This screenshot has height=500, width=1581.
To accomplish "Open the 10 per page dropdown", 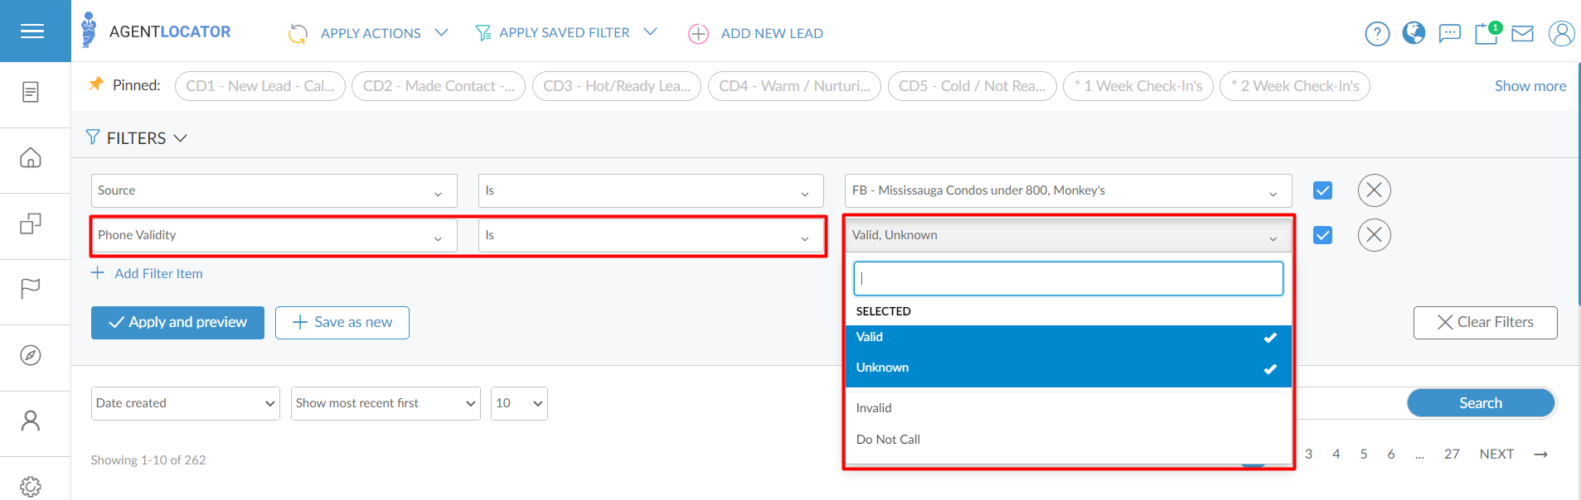I will coord(519,403).
